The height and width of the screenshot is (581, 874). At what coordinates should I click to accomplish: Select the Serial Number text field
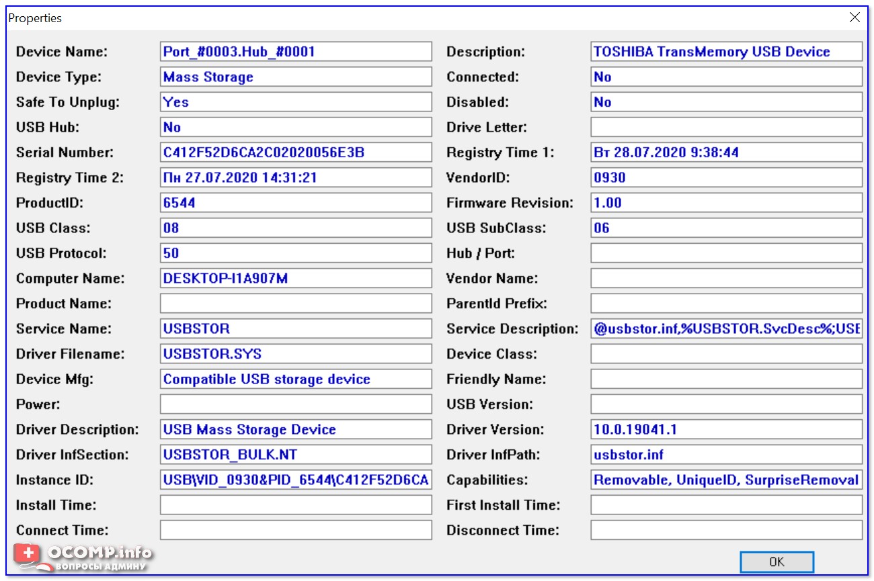[x=296, y=152]
